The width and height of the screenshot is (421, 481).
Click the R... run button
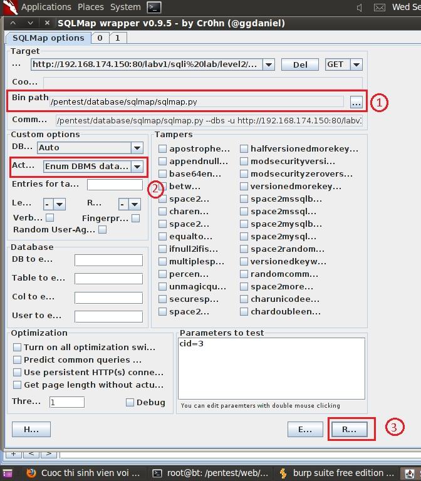tap(350, 429)
